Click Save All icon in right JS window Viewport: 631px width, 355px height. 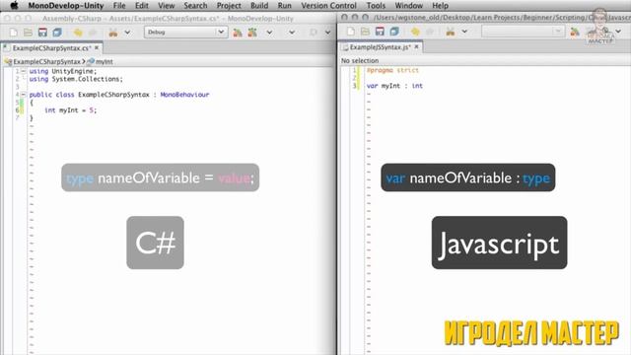click(394, 32)
